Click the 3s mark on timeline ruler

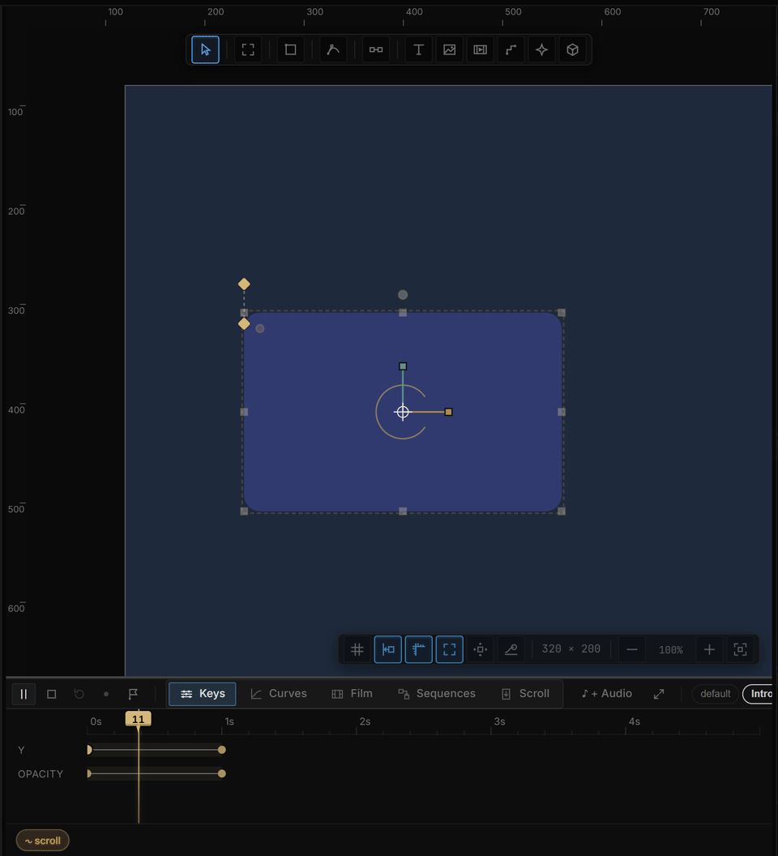[499, 721]
